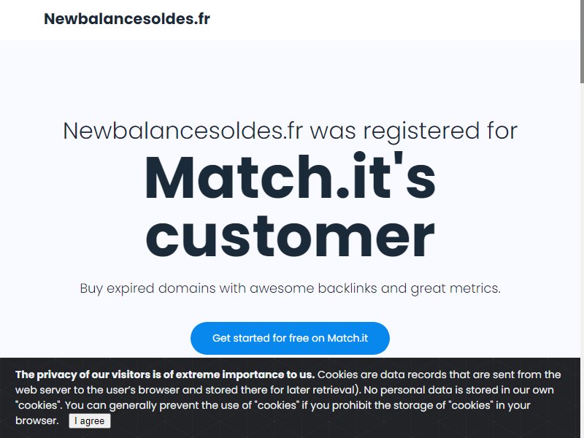Click Get started for free on Match.it

[x=290, y=338]
